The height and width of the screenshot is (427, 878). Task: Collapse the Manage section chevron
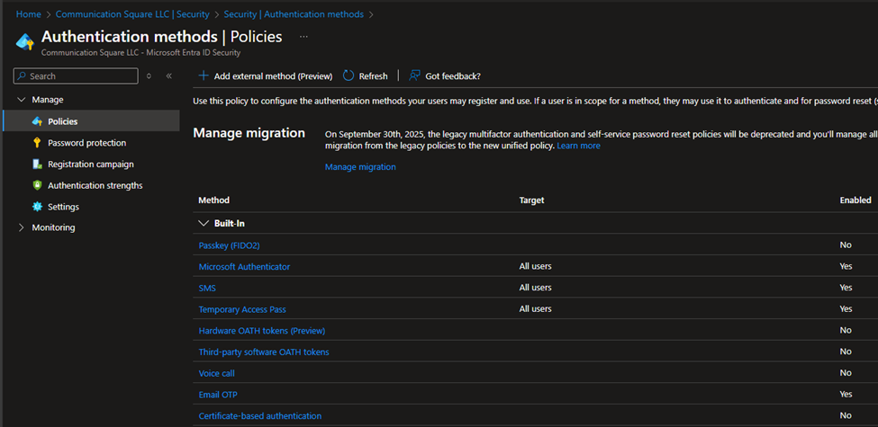[22, 100]
